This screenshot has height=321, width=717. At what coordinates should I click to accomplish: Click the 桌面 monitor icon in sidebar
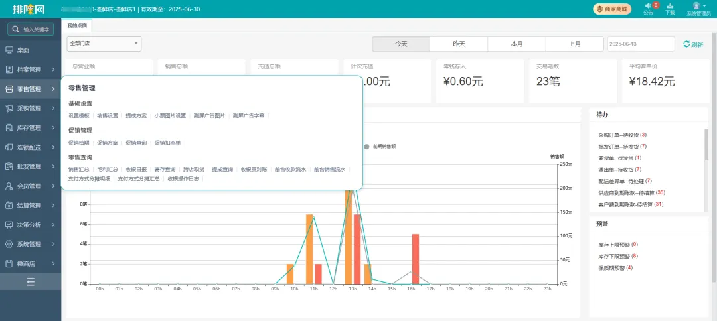pyautogui.click(x=9, y=50)
